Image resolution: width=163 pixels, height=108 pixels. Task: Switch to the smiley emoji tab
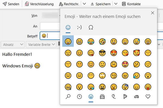[x=68, y=28]
